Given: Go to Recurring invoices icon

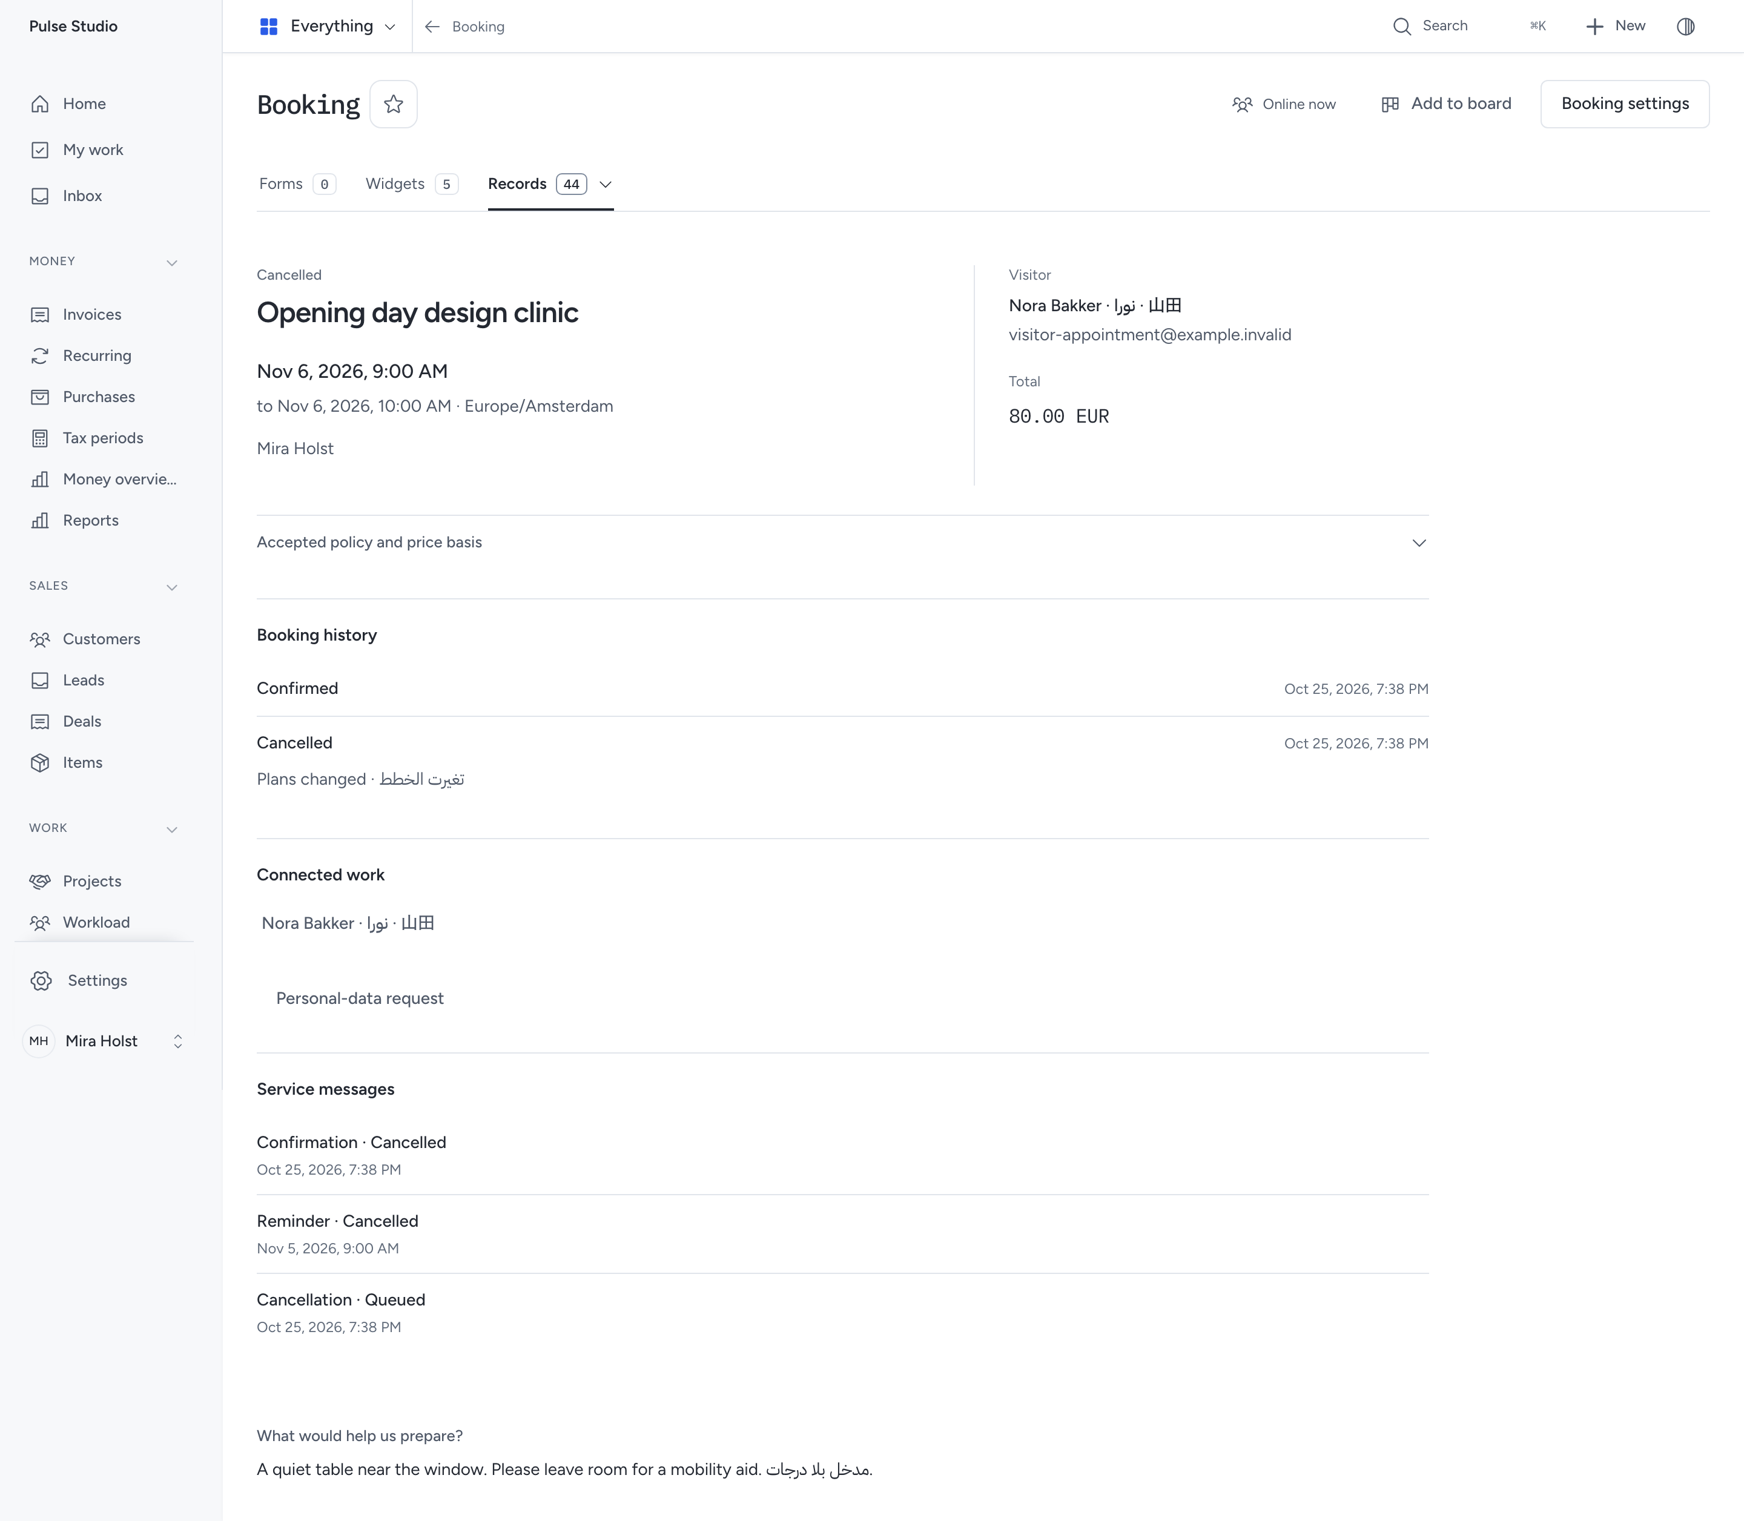Looking at the screenshot, I should pos(40,355).
